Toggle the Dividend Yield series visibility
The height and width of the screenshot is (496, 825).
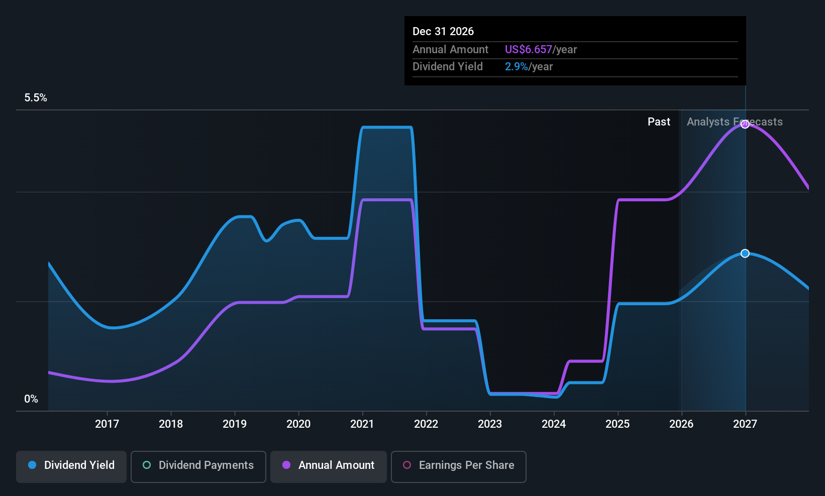tap(71, 466)
